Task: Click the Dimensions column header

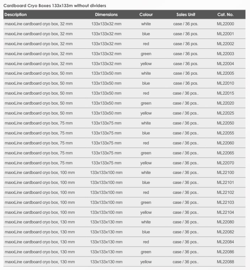Action: (106, 15)
